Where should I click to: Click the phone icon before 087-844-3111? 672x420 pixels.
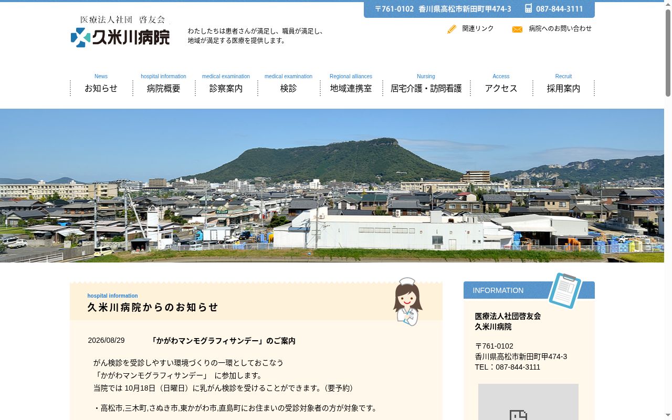(x=528, y=8)
